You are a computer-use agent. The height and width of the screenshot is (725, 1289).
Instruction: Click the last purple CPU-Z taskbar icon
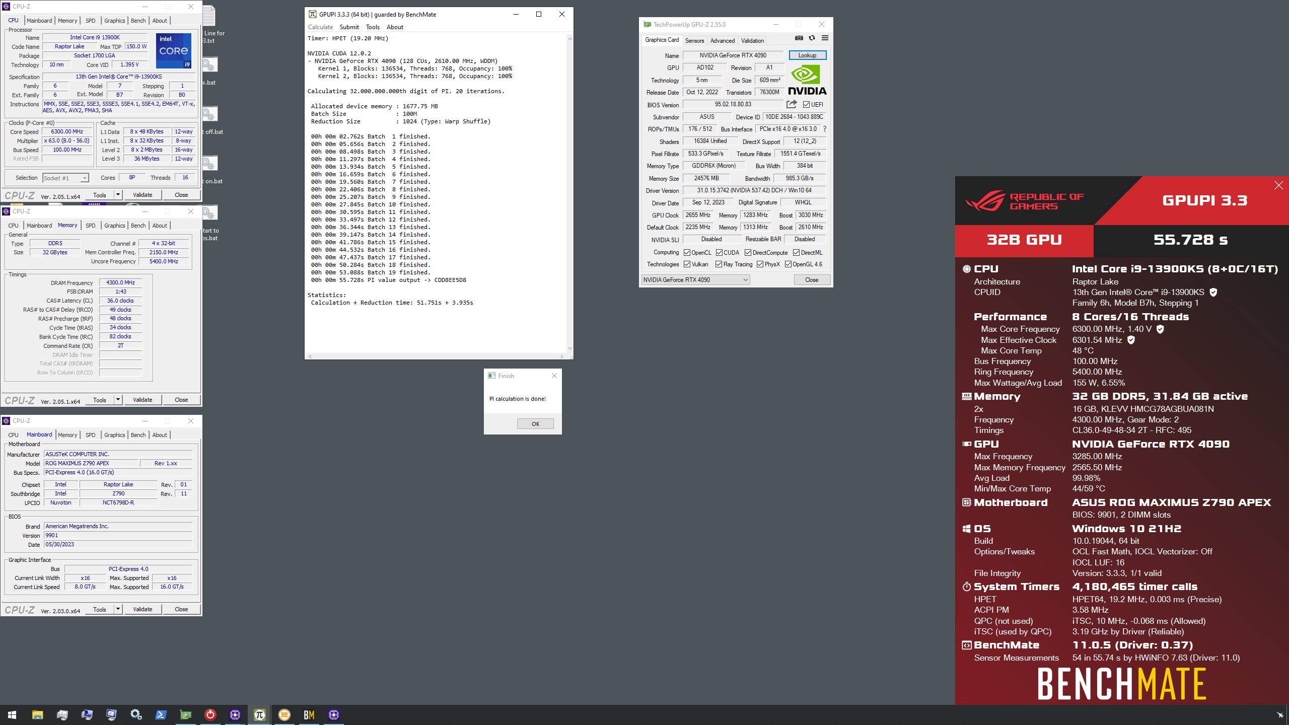334,715
